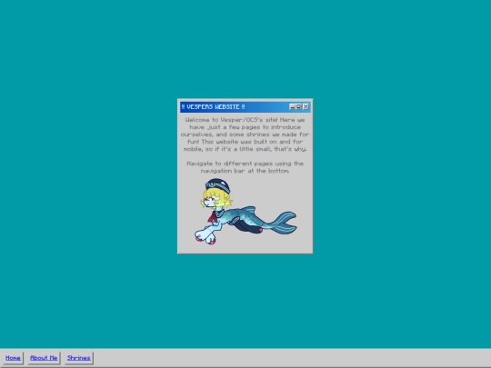Click the pixel pony fish character image

pyautogui.click(x=245, y=212)
